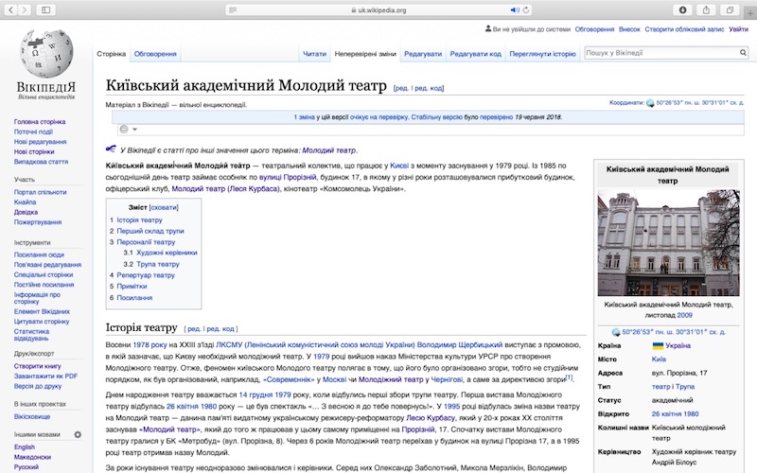757x473 pixels.
Task: Select the Неперевірені зміни tab
Action: point(365,54)
